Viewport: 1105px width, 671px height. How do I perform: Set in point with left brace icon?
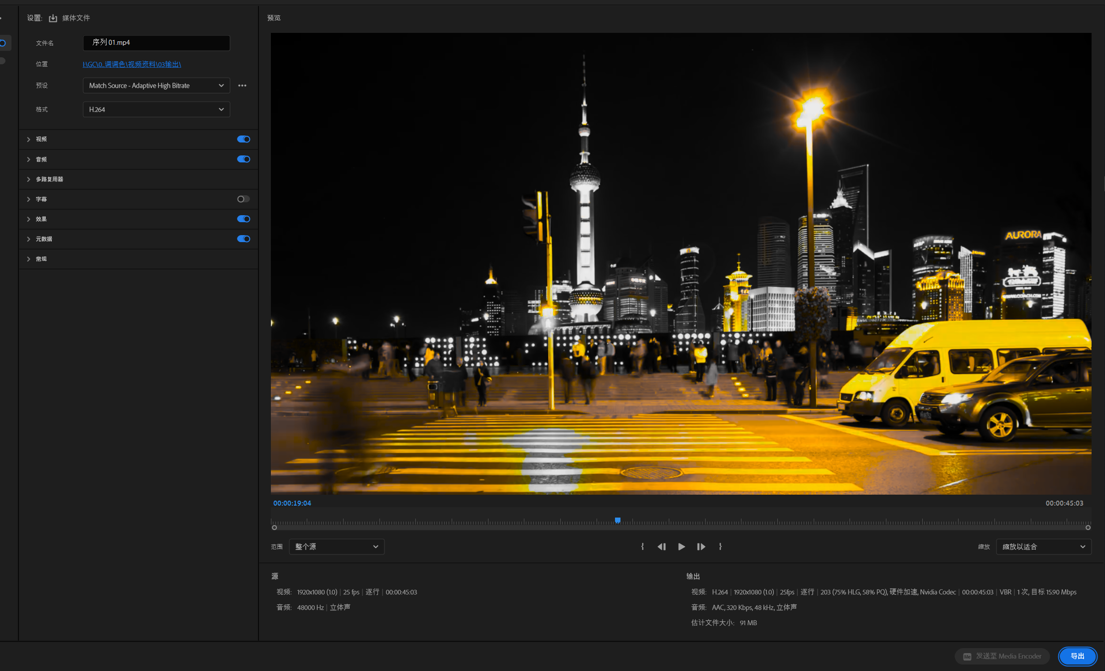tap(642, 546)
